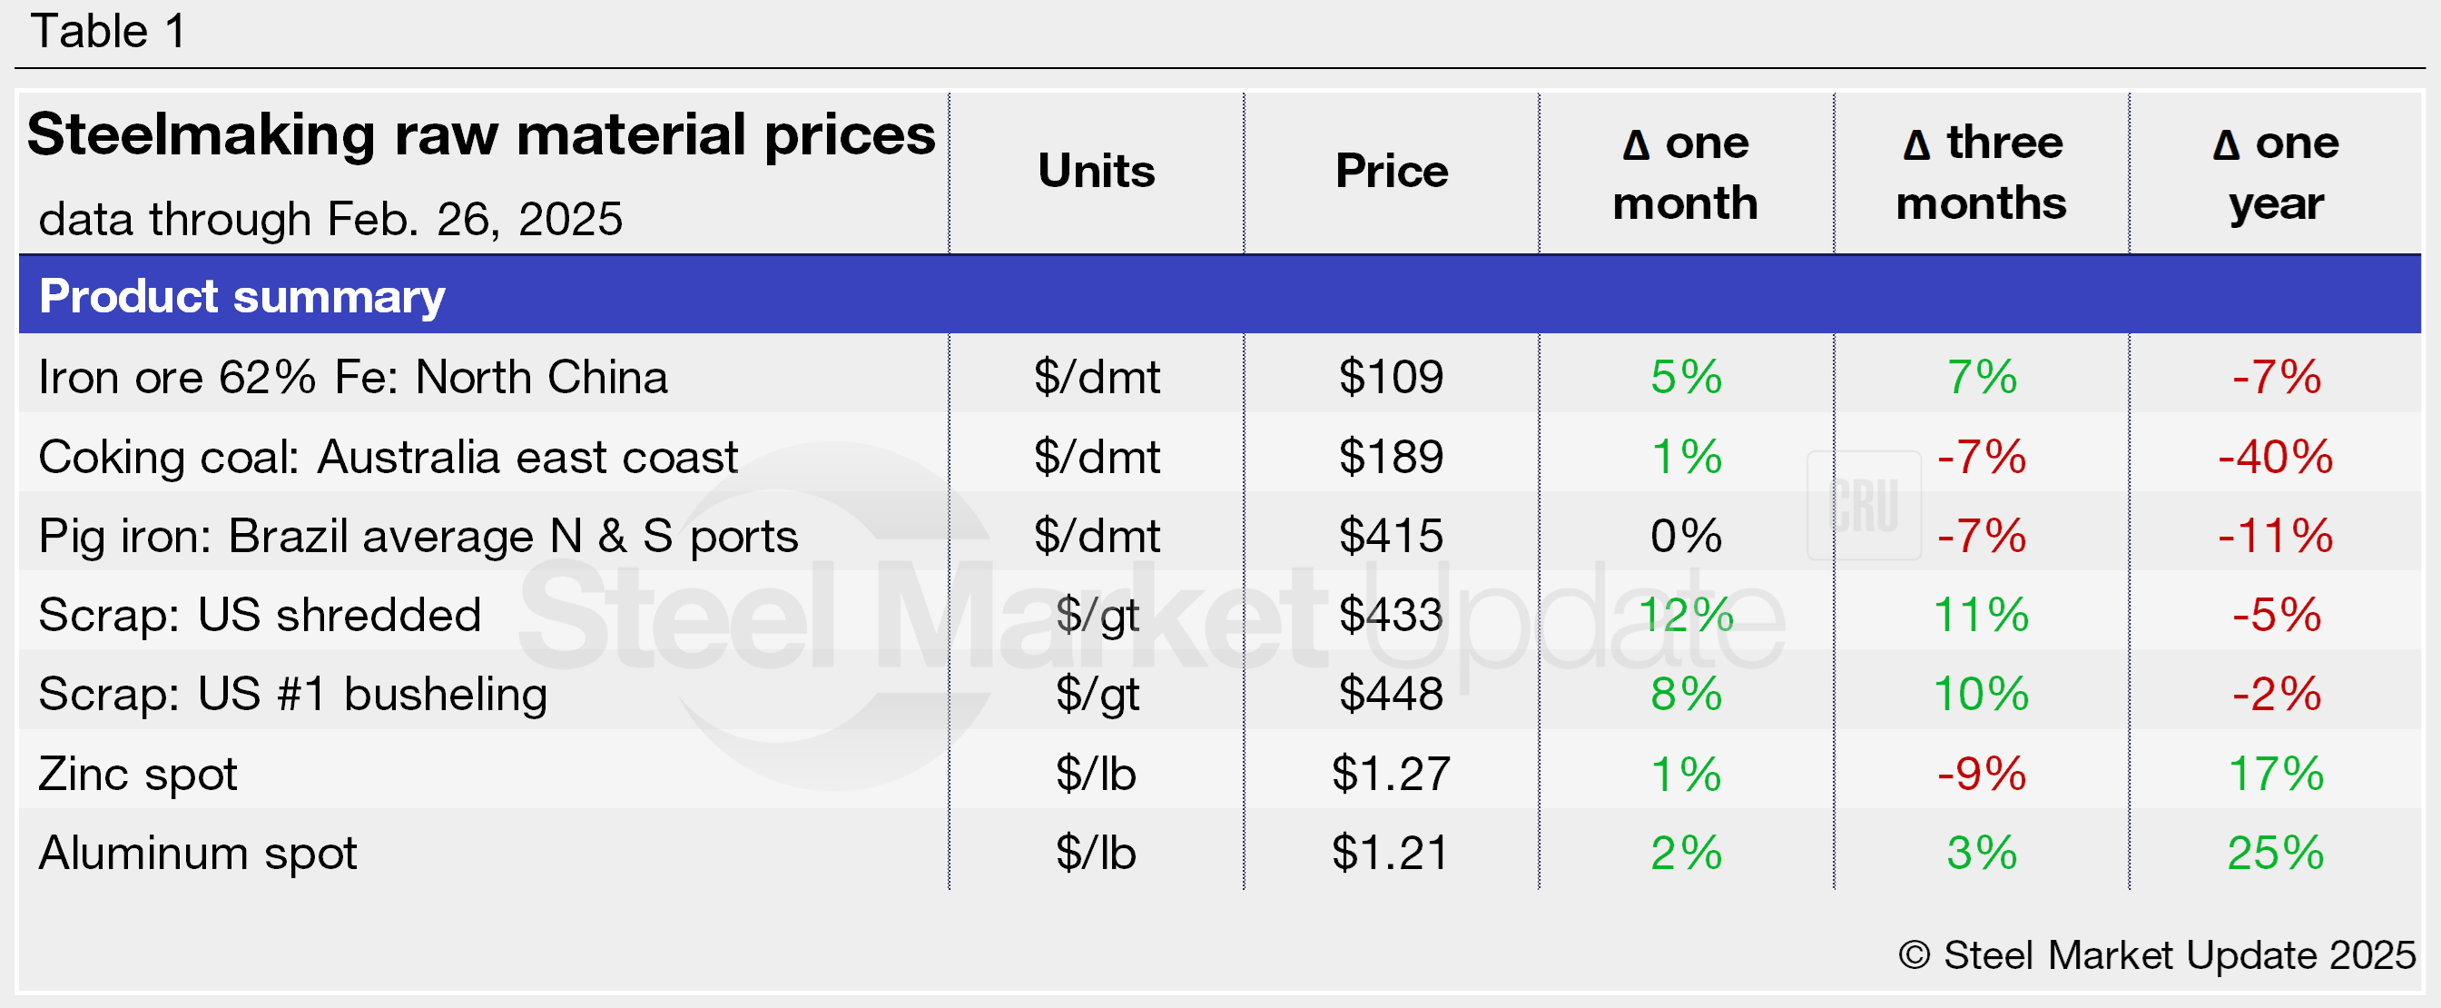Click the data through Feb. 26, 2025 subtitle
Screen dimensions: 2441x1008
[x=330, y=219]
